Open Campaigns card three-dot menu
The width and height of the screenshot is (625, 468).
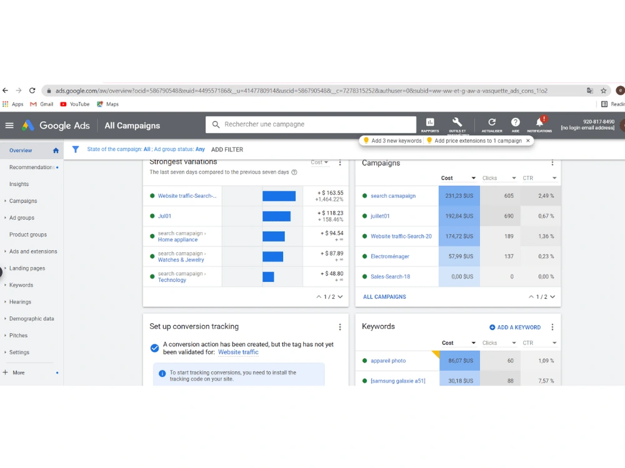tap(552, 162)
